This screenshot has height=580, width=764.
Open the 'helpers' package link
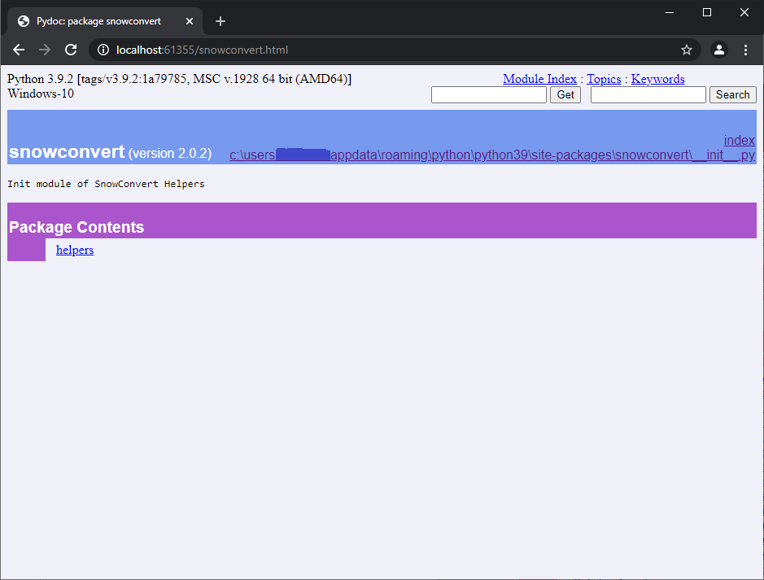click(x=74, y=250)
